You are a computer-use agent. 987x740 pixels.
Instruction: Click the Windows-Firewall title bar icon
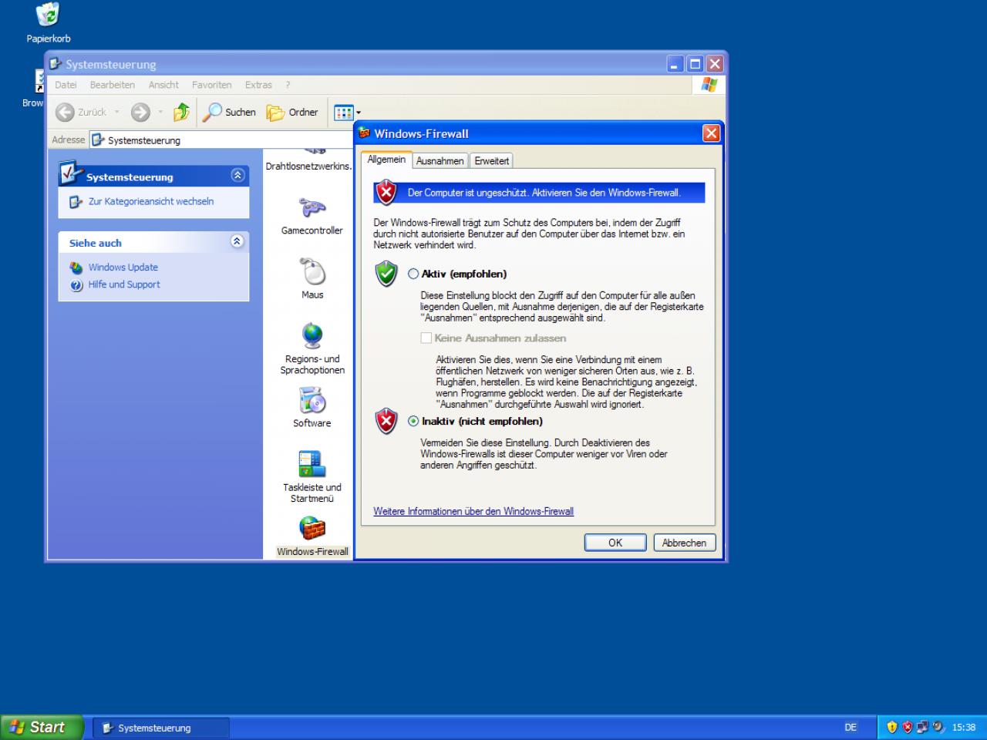[x=365, y=133]
